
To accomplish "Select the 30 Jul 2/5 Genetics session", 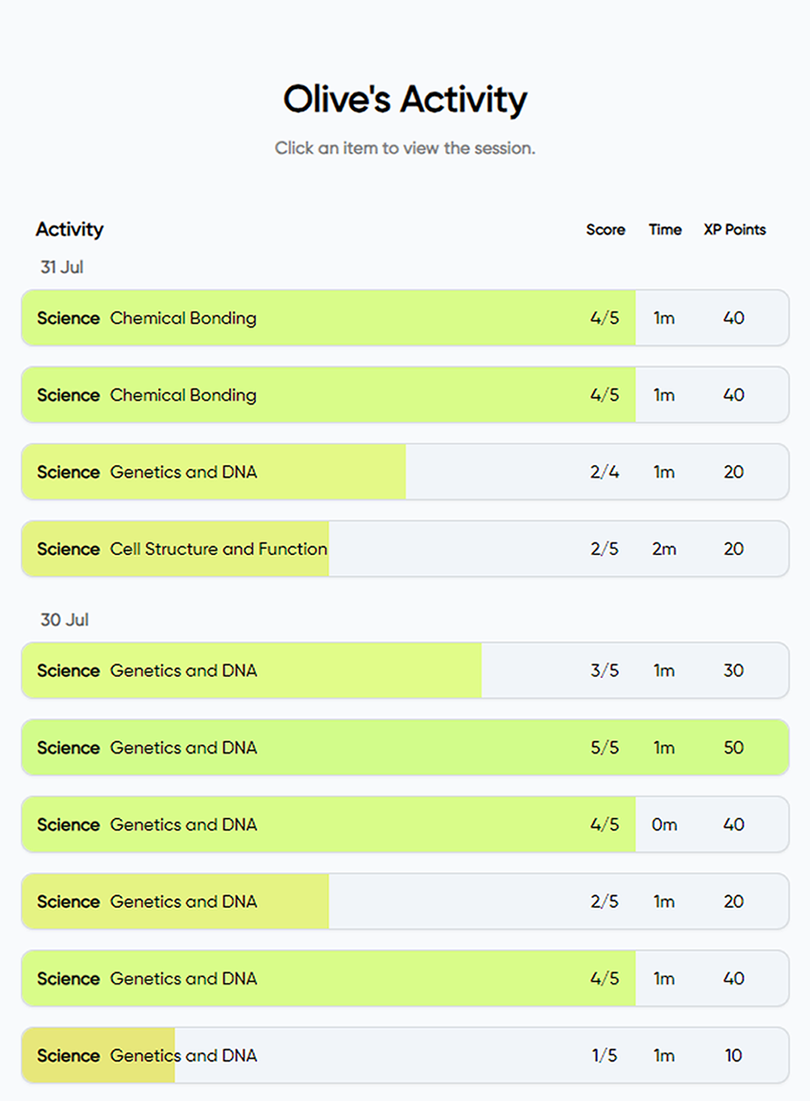I will point(404,902).
